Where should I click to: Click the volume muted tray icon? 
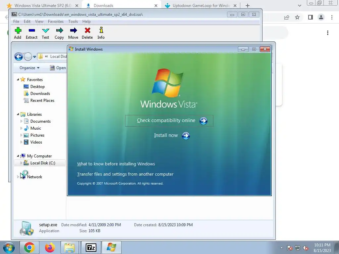click(306, 248)
